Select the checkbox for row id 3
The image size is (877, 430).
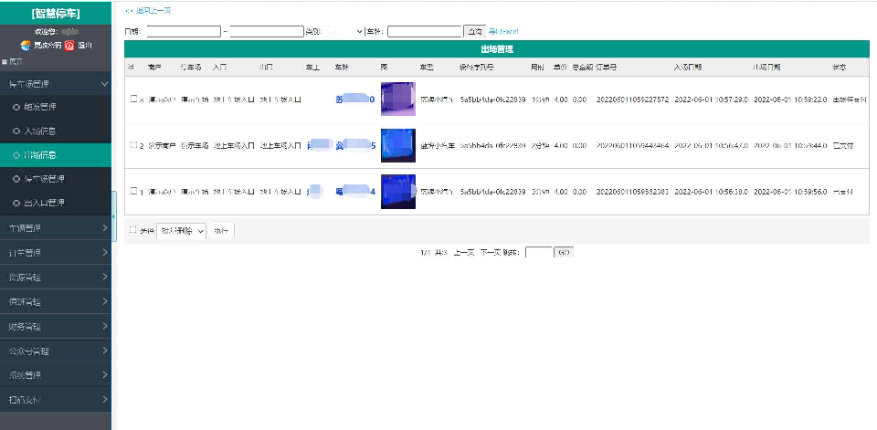(133, 99)
